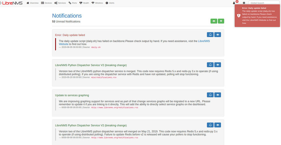Screen dimensions: 281x145
Task: Focus the Global Search field
Action: click(x=265, y=3)
